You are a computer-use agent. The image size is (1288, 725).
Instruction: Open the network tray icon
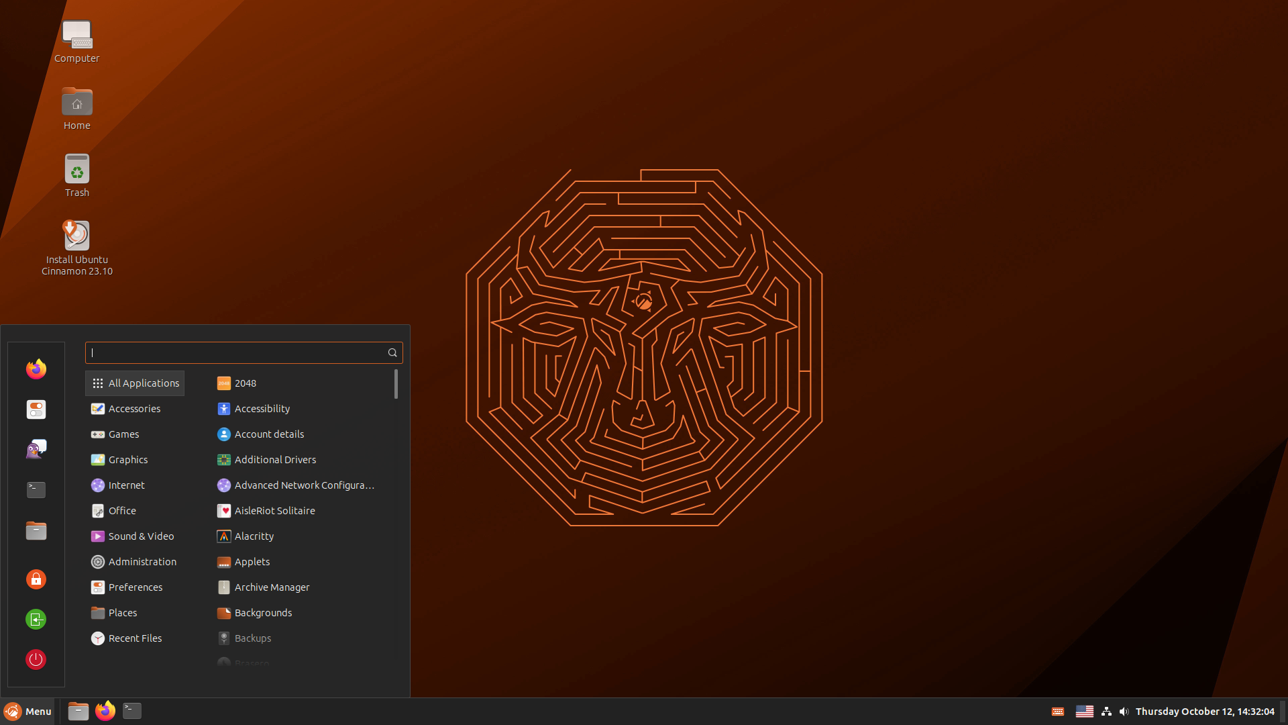click(1107, 712)
